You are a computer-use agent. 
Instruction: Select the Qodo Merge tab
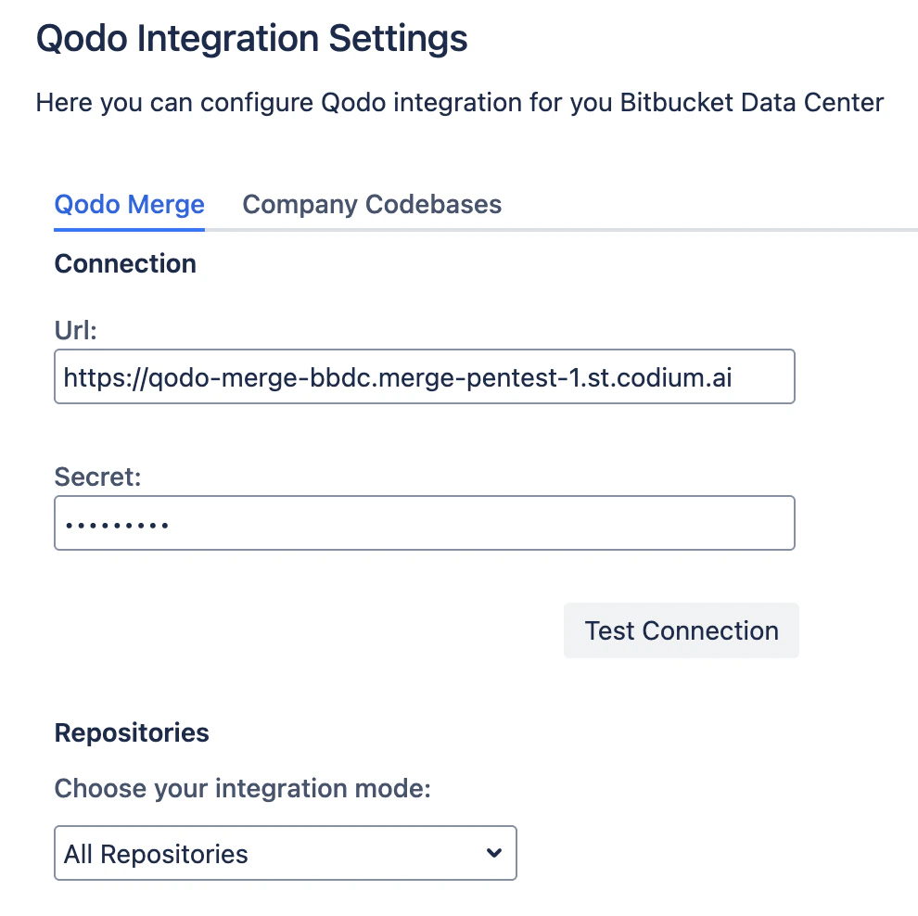tap(128, 204)
